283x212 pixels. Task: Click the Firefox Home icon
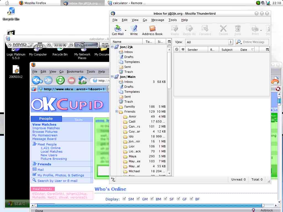pos(82,80)
